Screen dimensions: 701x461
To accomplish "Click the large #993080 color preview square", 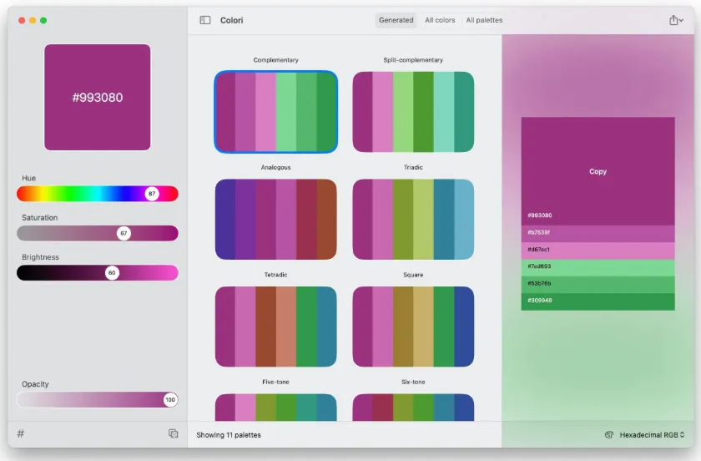I will tap(98, 97).
